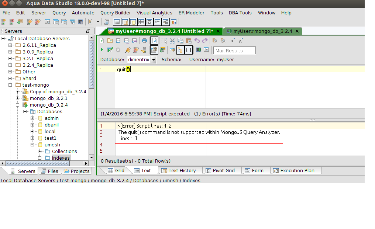Click the new script icon in editor toolbar
This screenshot has height=229, width=375.
click(x=102, y=41)
